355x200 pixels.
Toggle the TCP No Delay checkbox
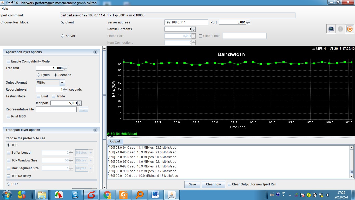[9, 176]
